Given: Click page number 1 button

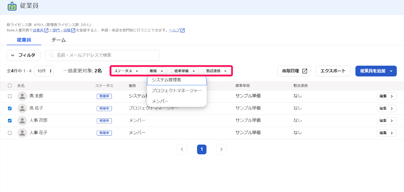Looking at the screenshot, I should coord(202,149).
